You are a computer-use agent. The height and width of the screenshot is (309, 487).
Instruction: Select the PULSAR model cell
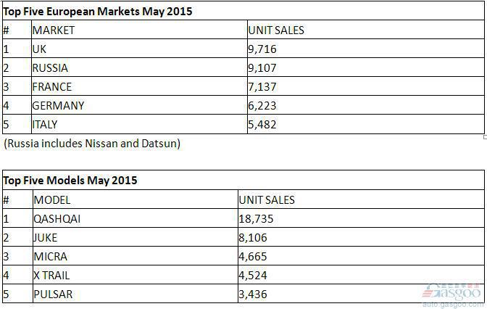(136, 294)
